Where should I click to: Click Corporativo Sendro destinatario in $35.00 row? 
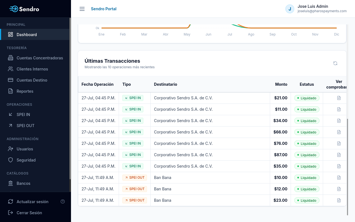(x=183, y=166)
